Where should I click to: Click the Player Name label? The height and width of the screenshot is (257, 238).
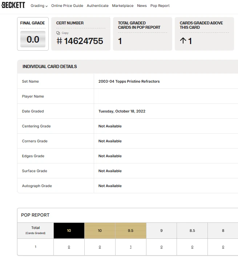coord(33,96)
